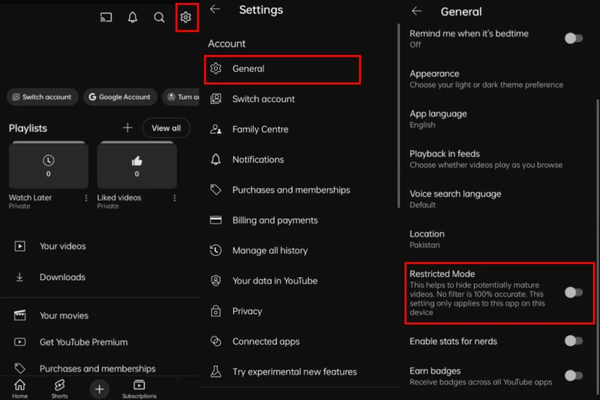Turn on Enable stats for nerds
The height and width of the screenshot is (400, 600).
tap(574, 341)
